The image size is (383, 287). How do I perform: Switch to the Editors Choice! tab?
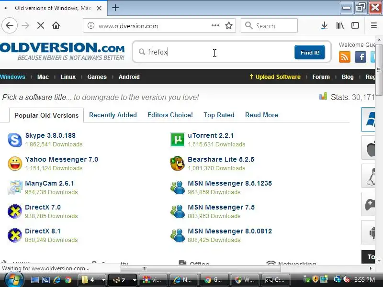coord(170,115)
